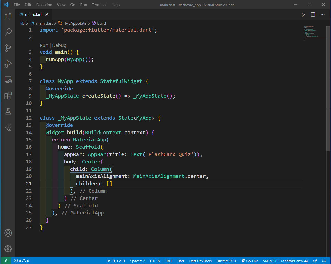Run the Dart file with play icon
Screen dimensions: 331x264
(x=303, y=15)
